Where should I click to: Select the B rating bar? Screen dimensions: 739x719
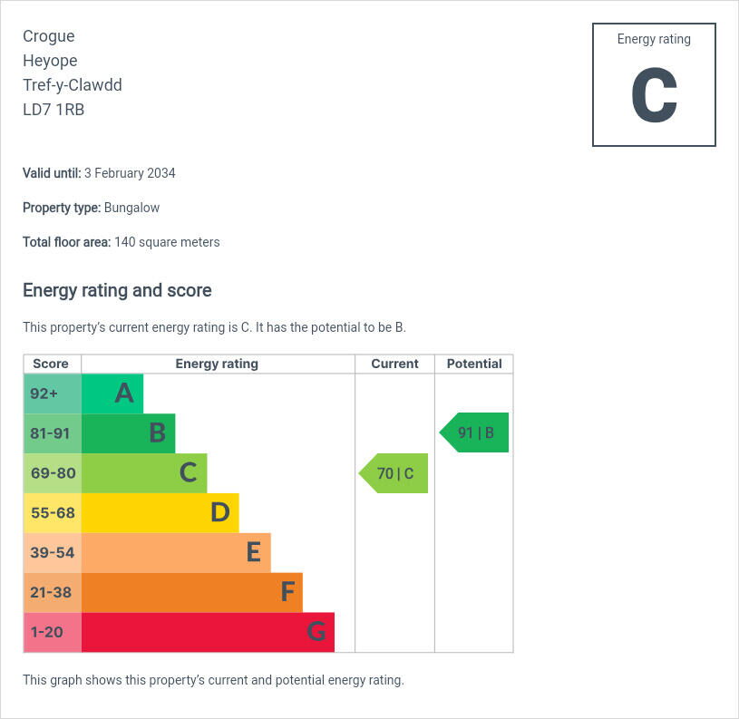128,433
